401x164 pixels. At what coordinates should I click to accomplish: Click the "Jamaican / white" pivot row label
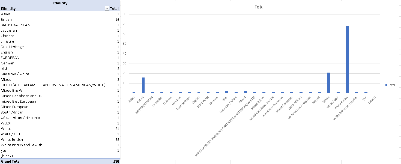click(15, 74)
